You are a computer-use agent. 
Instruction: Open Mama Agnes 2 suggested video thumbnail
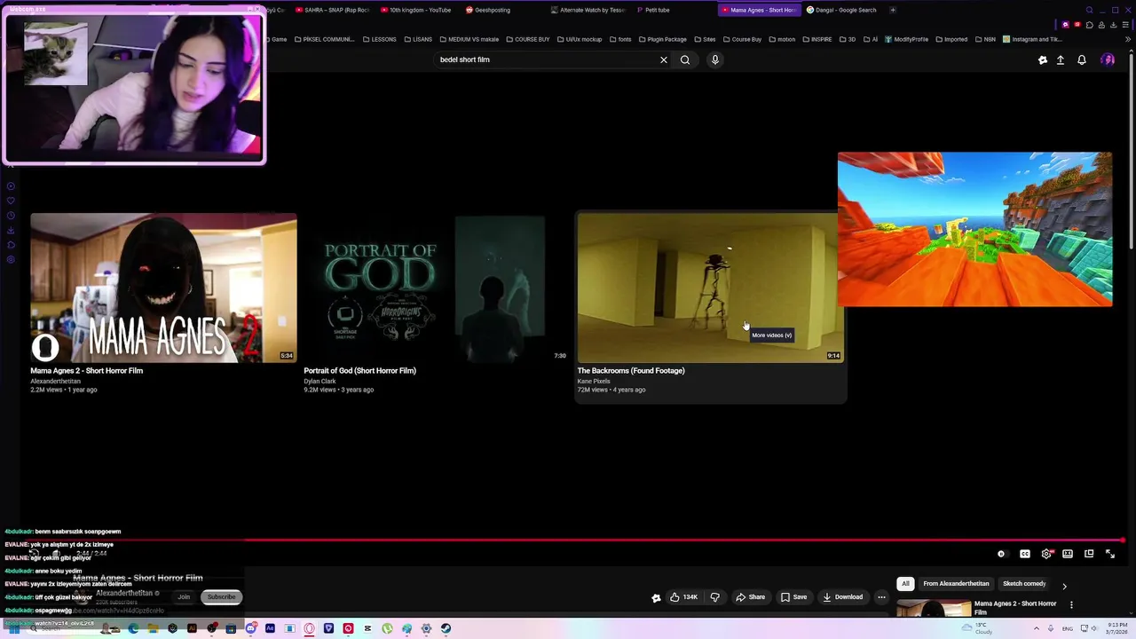pyautogui.click(x=163, y=288)
